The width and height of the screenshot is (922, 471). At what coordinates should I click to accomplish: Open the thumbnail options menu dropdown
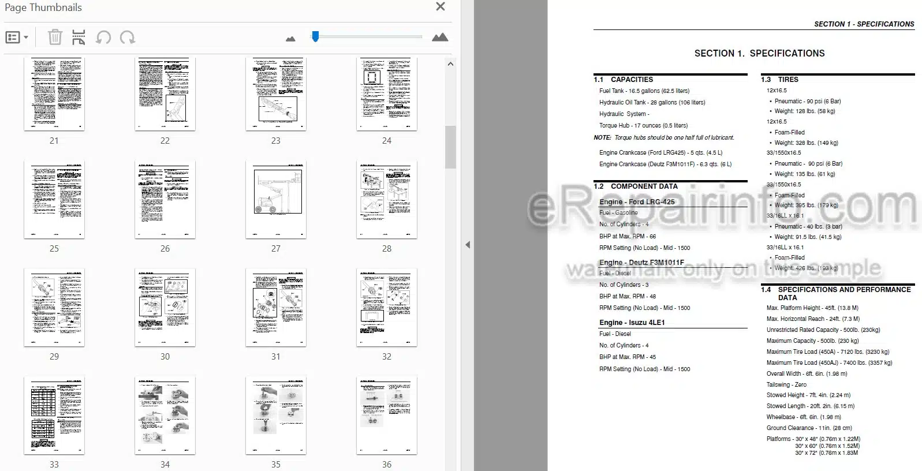[x=17, y=38]
